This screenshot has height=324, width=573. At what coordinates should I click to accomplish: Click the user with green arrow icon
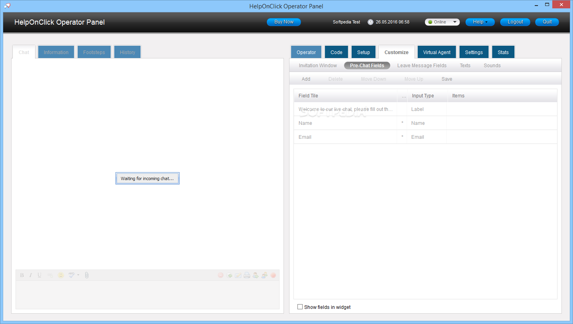click(256, 275)
